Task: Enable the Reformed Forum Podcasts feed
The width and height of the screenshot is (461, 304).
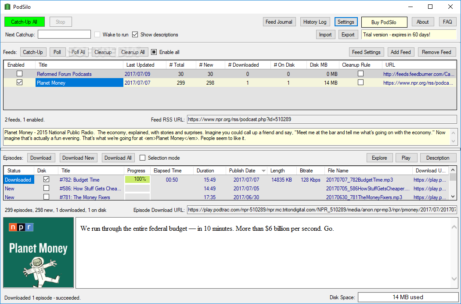Action: (x=19, y=74)
